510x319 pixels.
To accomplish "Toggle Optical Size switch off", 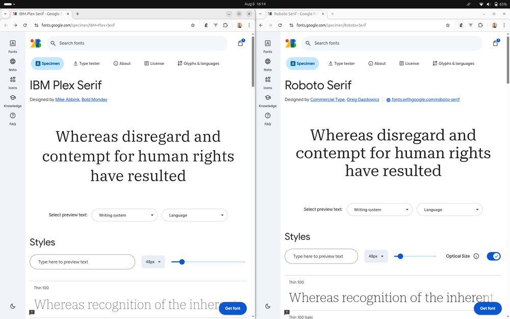I will [x=494, y=256].
